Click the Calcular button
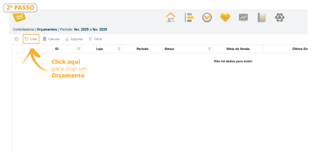Viewport: 317px width, 162px height. [51, 39]
